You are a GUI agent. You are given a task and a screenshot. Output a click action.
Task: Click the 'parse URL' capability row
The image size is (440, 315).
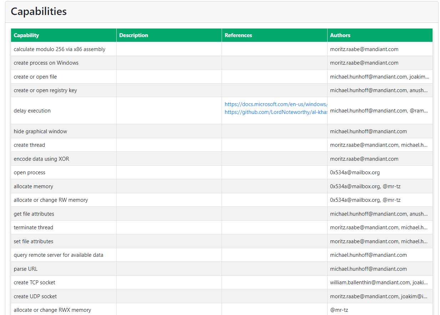point(26,269)
